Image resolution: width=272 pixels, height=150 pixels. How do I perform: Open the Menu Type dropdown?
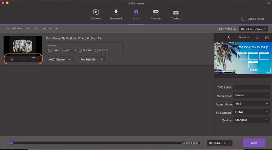251,95
